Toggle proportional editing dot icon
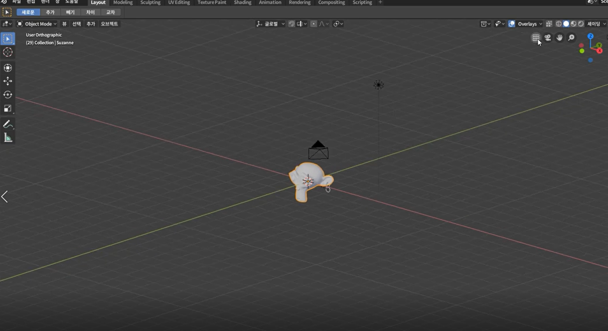This screenshot has height=331, width=608. (314, 24)
